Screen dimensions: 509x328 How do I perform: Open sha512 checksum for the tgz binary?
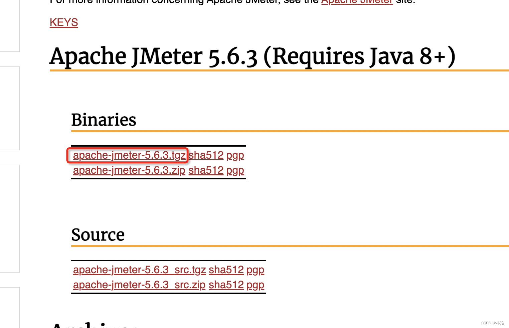point(206,155)
